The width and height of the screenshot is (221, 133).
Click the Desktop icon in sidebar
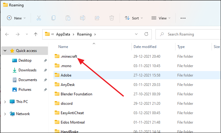15,60
